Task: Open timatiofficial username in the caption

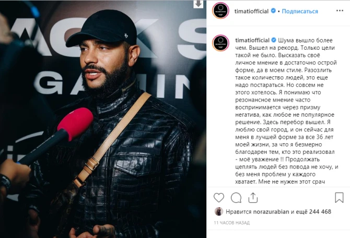Action: coord(252,40)
